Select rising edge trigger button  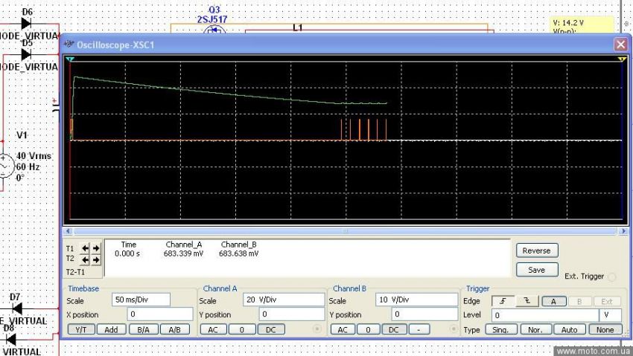pyautogui.click(x=503, y=301)
